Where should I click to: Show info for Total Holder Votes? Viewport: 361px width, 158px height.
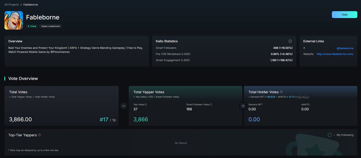pos(281,92)
